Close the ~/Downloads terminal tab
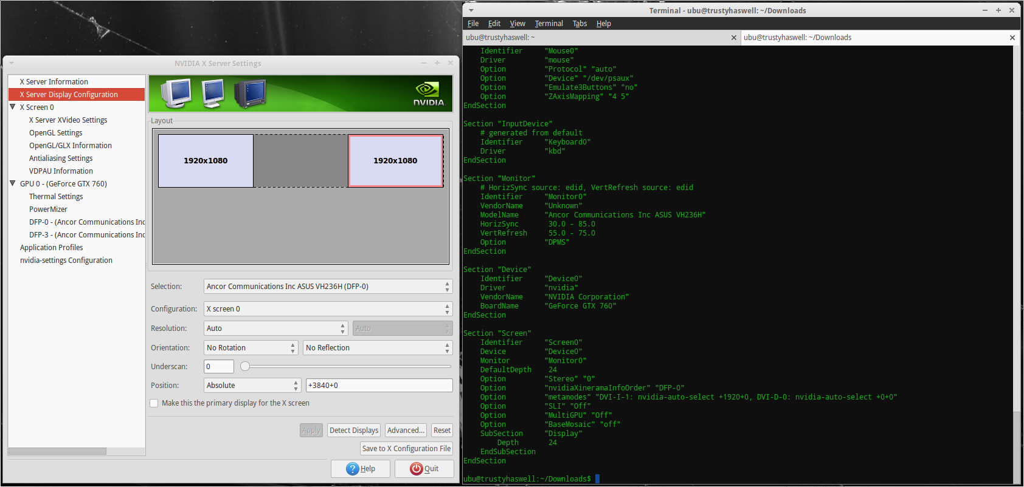 1012,38
